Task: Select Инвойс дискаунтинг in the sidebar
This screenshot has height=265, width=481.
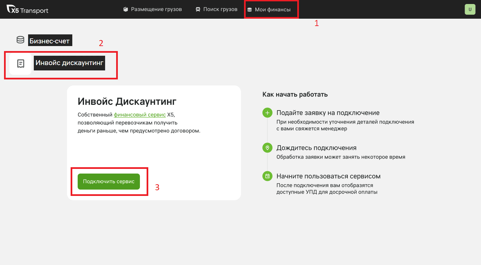Action: [69, 63]
